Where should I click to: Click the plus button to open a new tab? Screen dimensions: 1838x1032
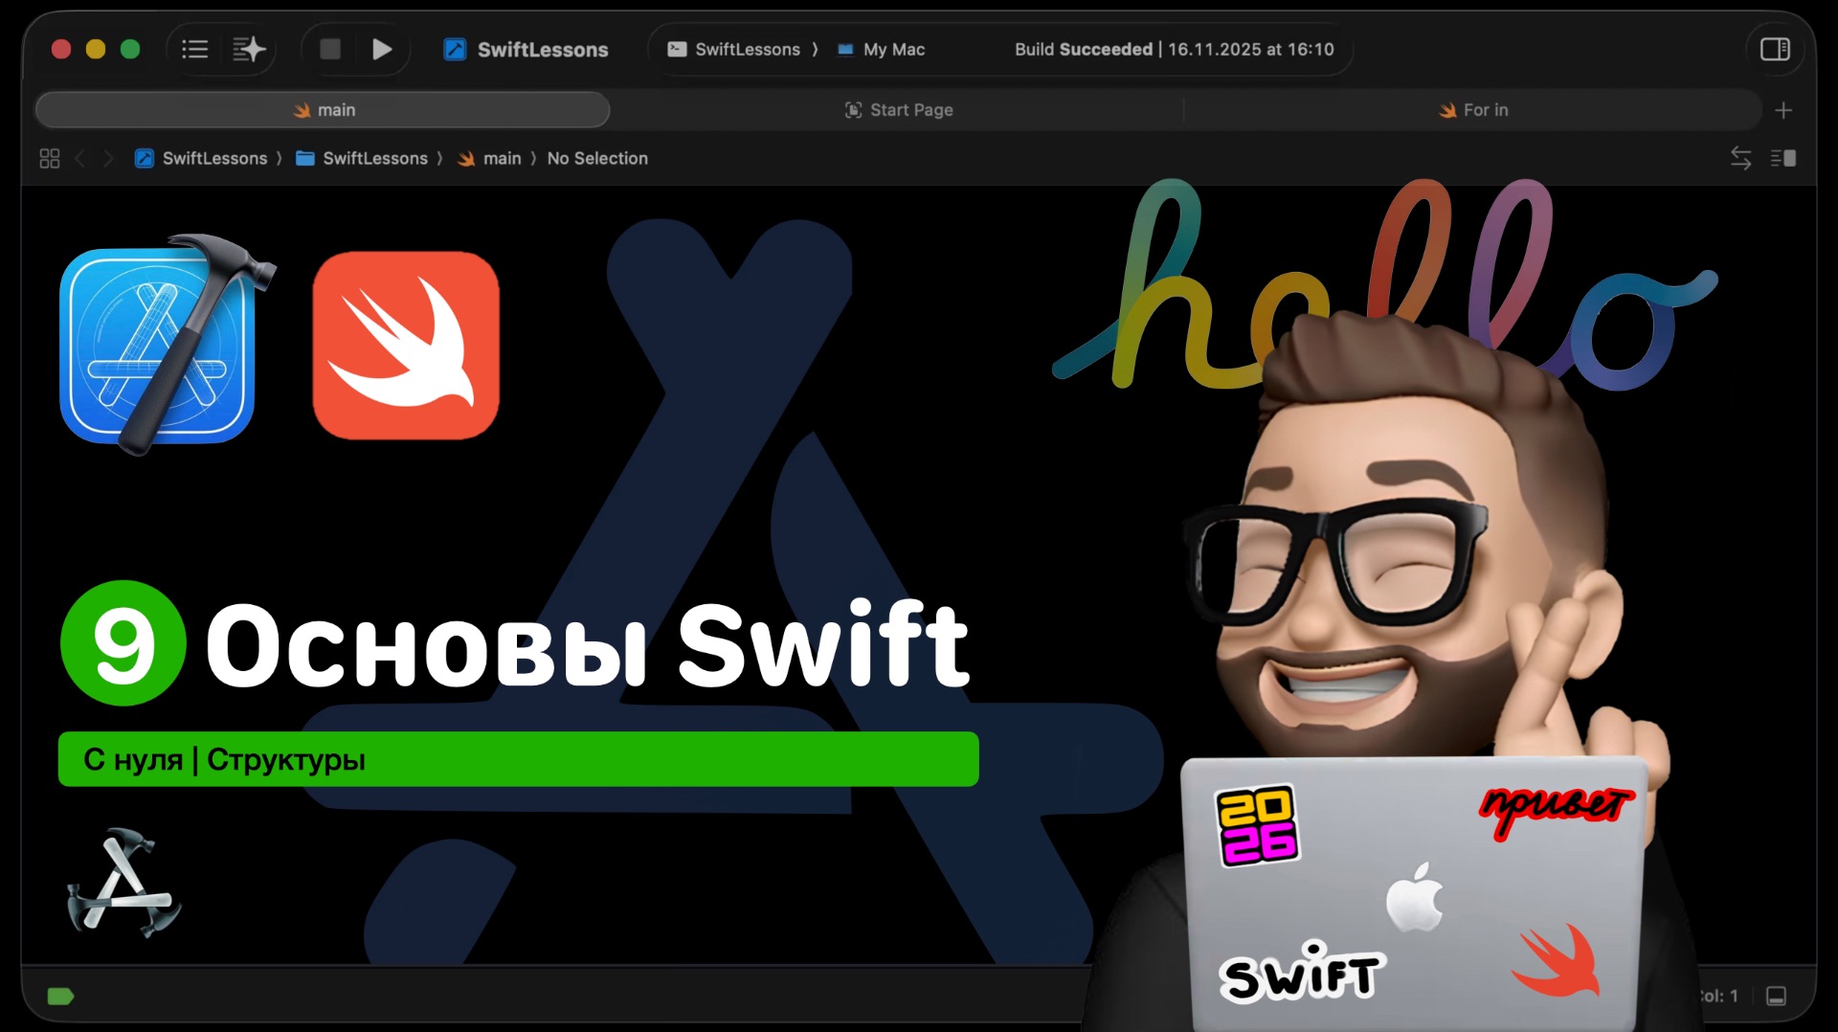tap(1784, 110)
